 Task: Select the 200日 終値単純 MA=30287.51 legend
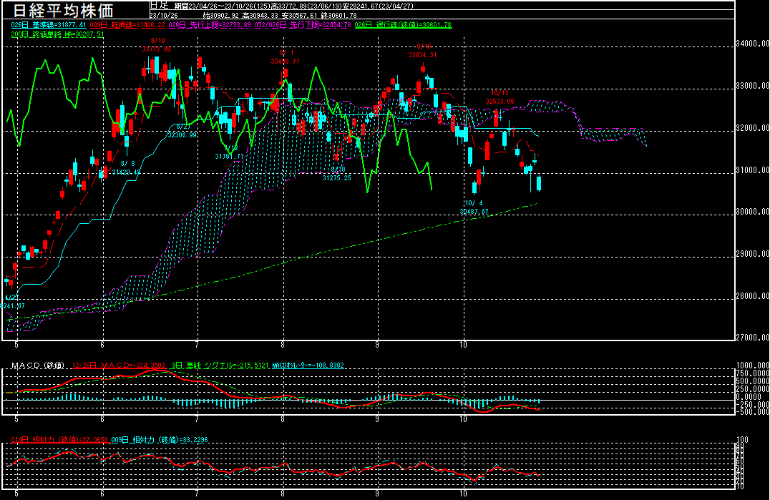(57, 34)
